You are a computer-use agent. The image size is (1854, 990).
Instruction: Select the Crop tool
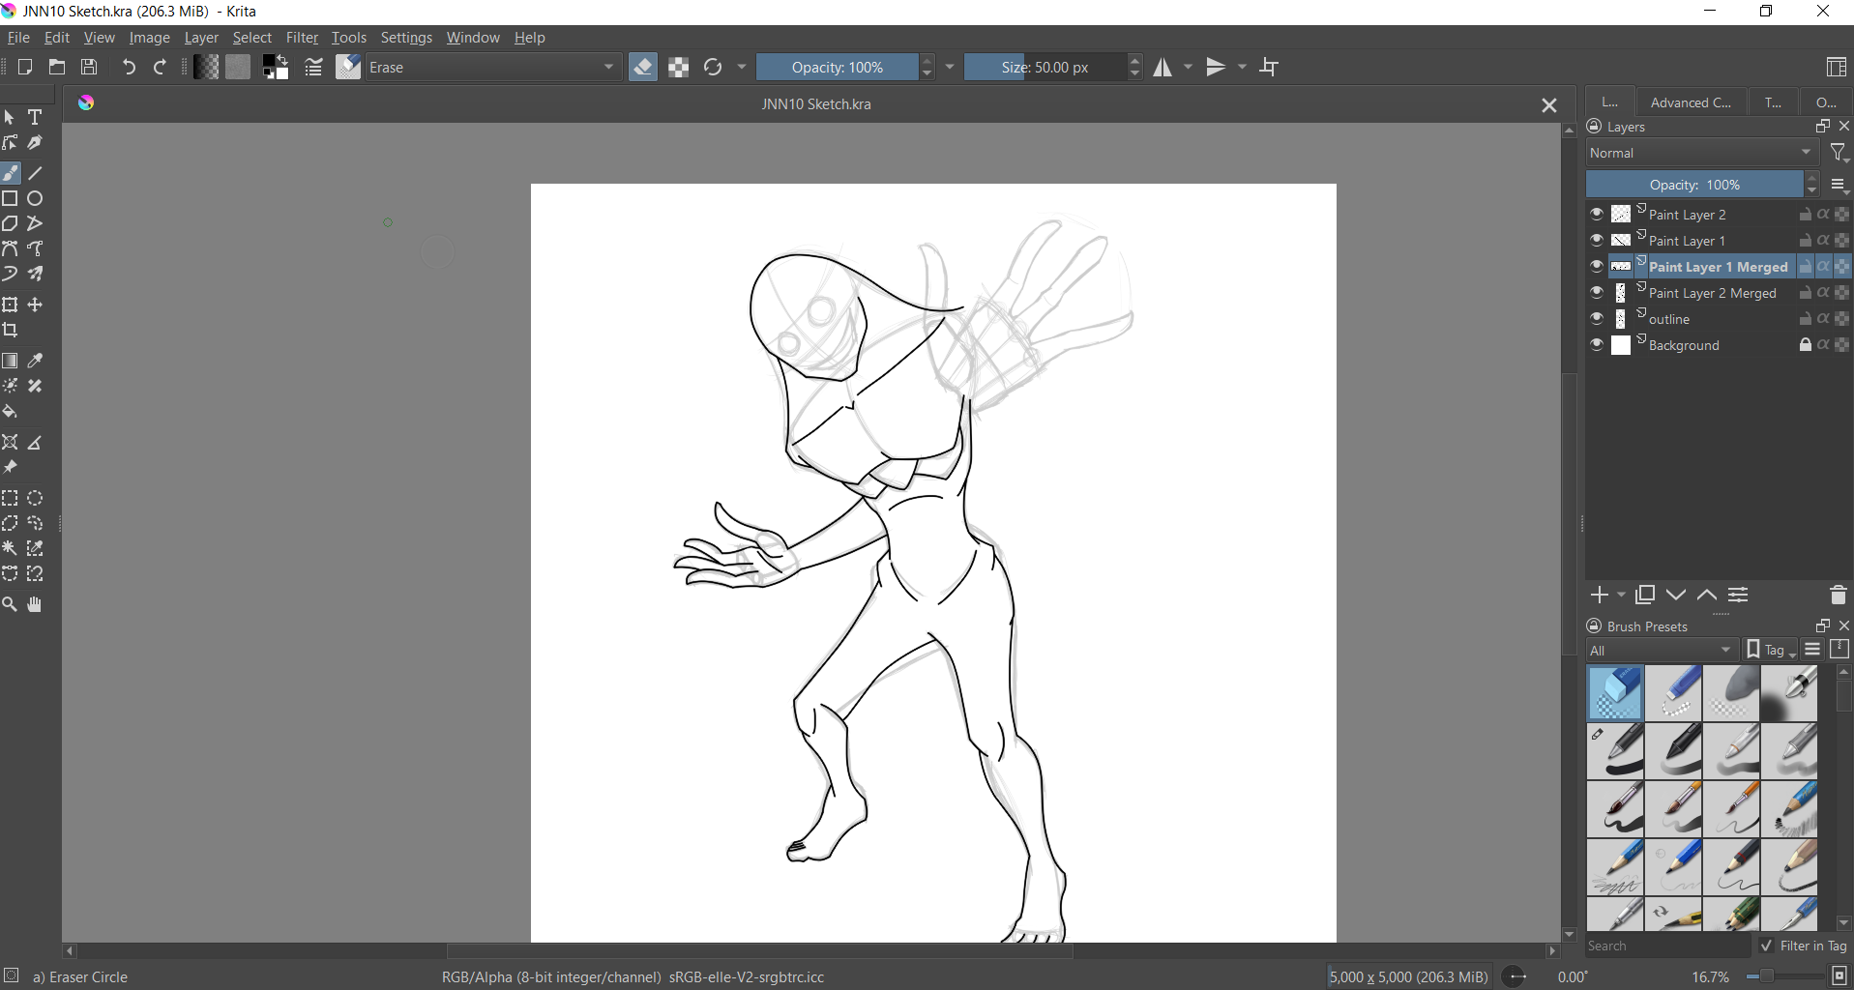(x=11, y=330)
